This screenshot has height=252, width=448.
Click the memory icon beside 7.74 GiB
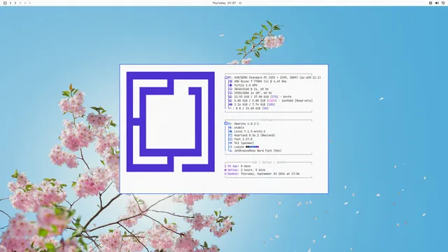231,104
